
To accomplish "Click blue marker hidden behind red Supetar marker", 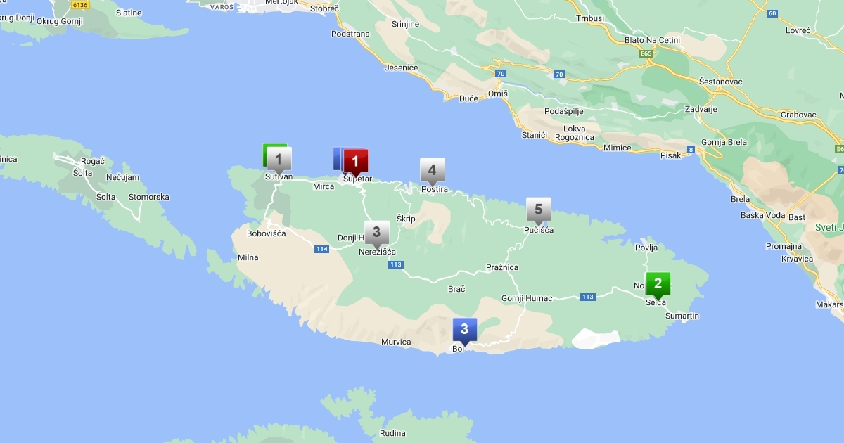I will (x=337, y=158).
